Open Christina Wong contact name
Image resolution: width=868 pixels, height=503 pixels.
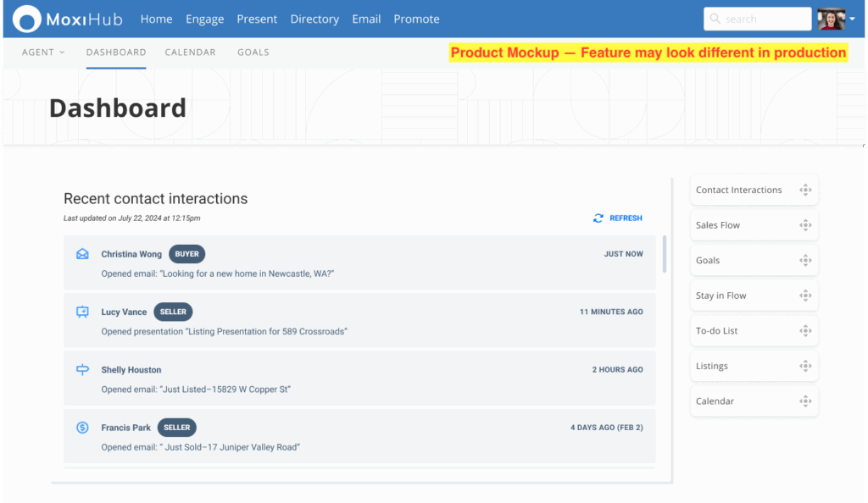click(x=131, y=254)
